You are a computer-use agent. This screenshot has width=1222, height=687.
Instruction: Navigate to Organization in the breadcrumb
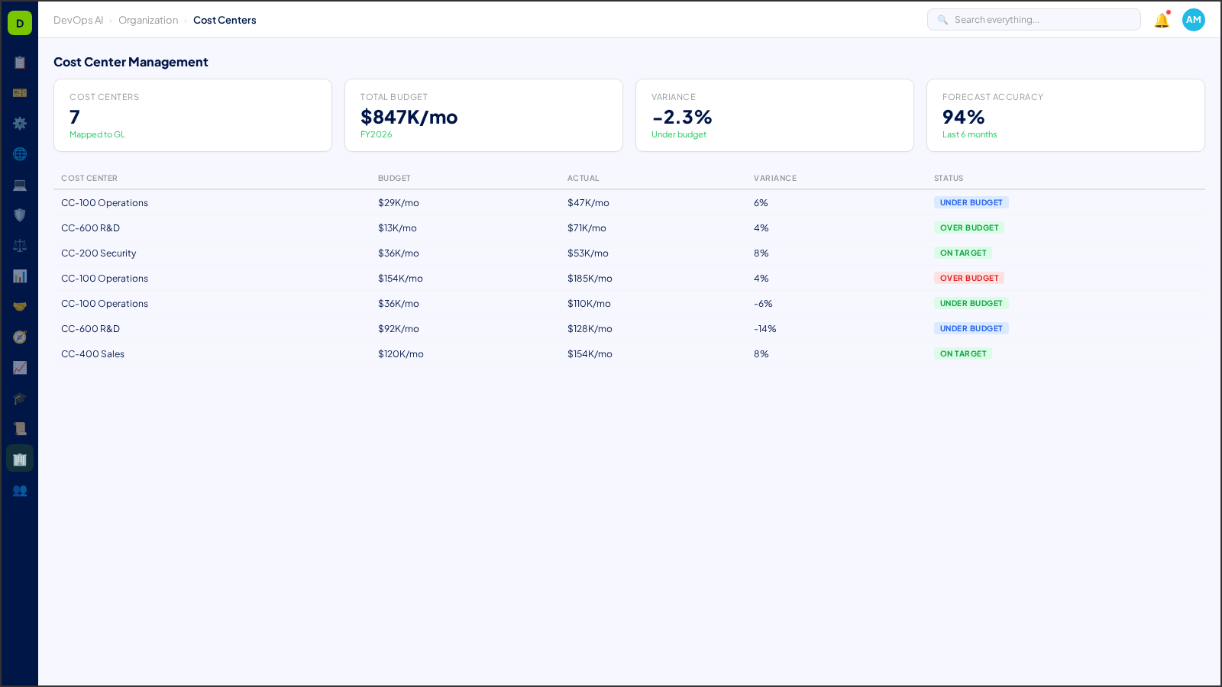pos(148,20)
